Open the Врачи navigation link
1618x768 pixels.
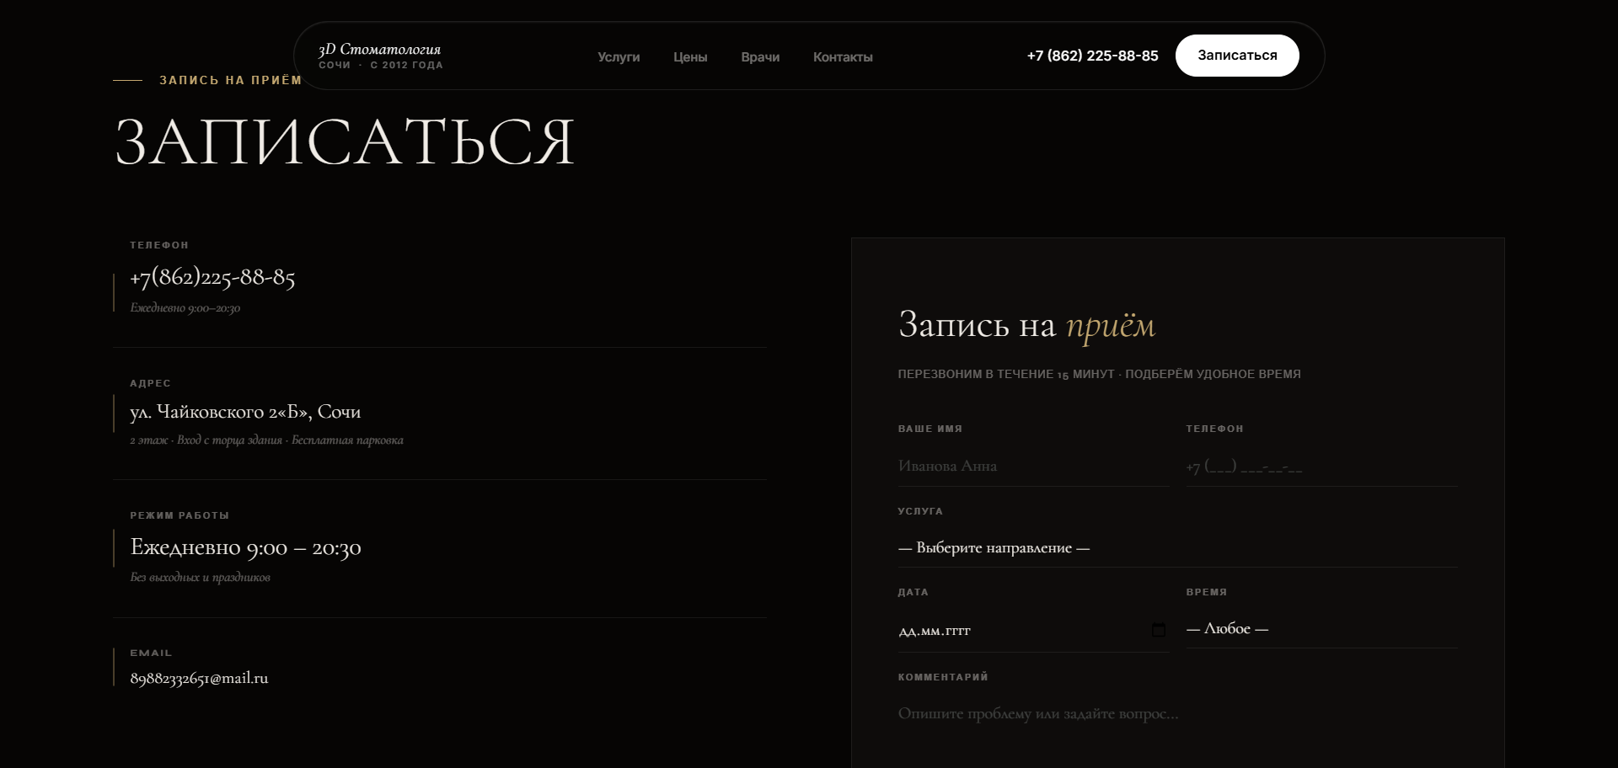760,57
